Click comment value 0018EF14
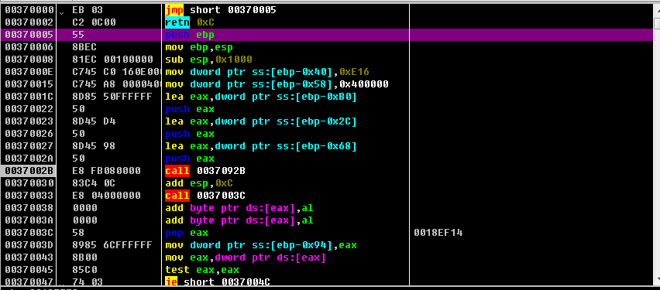The image size is (660, 290). click(438, 233)
